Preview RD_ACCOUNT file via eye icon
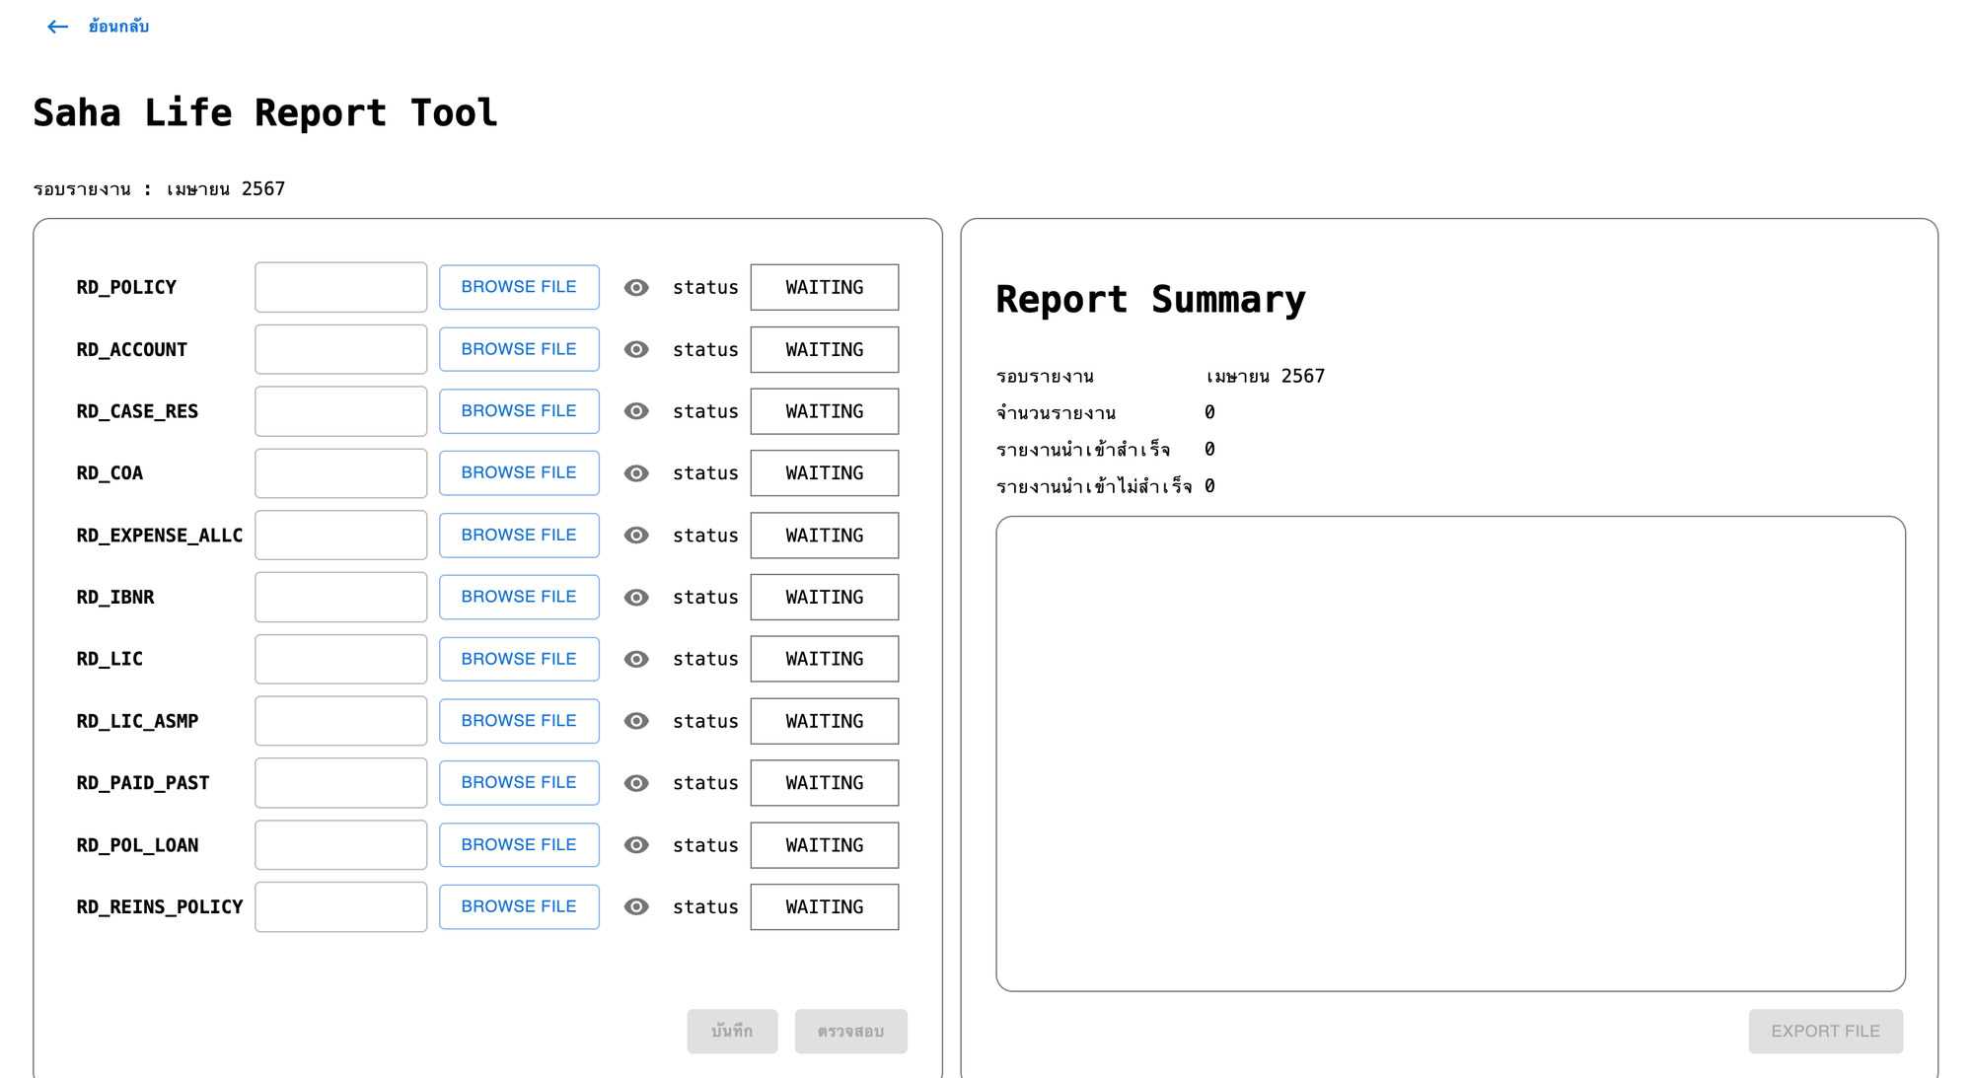Screen dimensions: 1973x1078 click(636, 349)
